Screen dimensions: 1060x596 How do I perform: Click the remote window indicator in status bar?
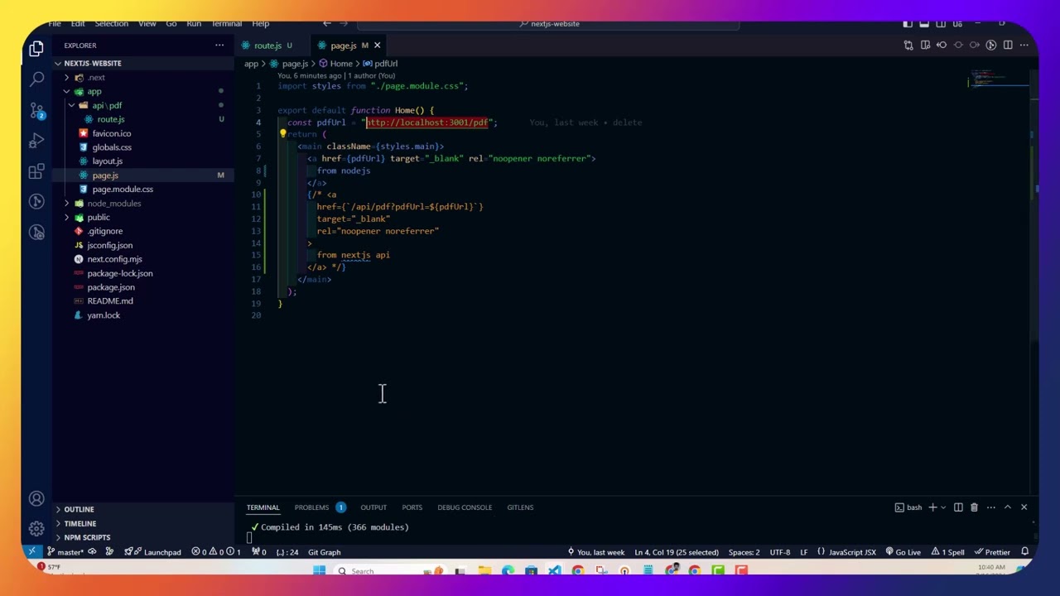32,552
